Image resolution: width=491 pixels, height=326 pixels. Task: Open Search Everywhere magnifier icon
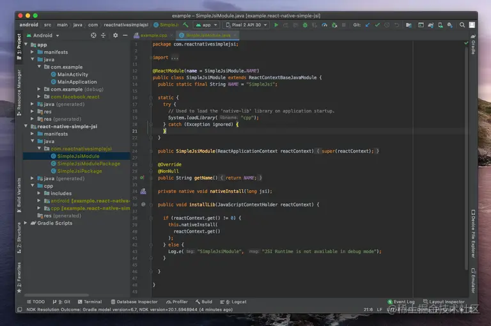(x=462, y=25)
